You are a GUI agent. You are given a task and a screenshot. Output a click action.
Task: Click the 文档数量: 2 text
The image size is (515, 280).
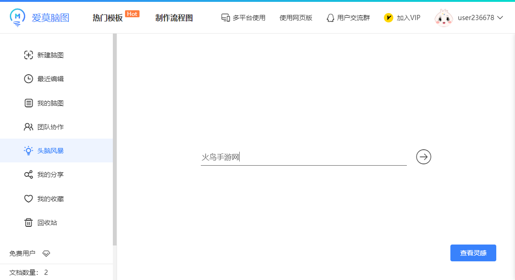click(29, 273)
